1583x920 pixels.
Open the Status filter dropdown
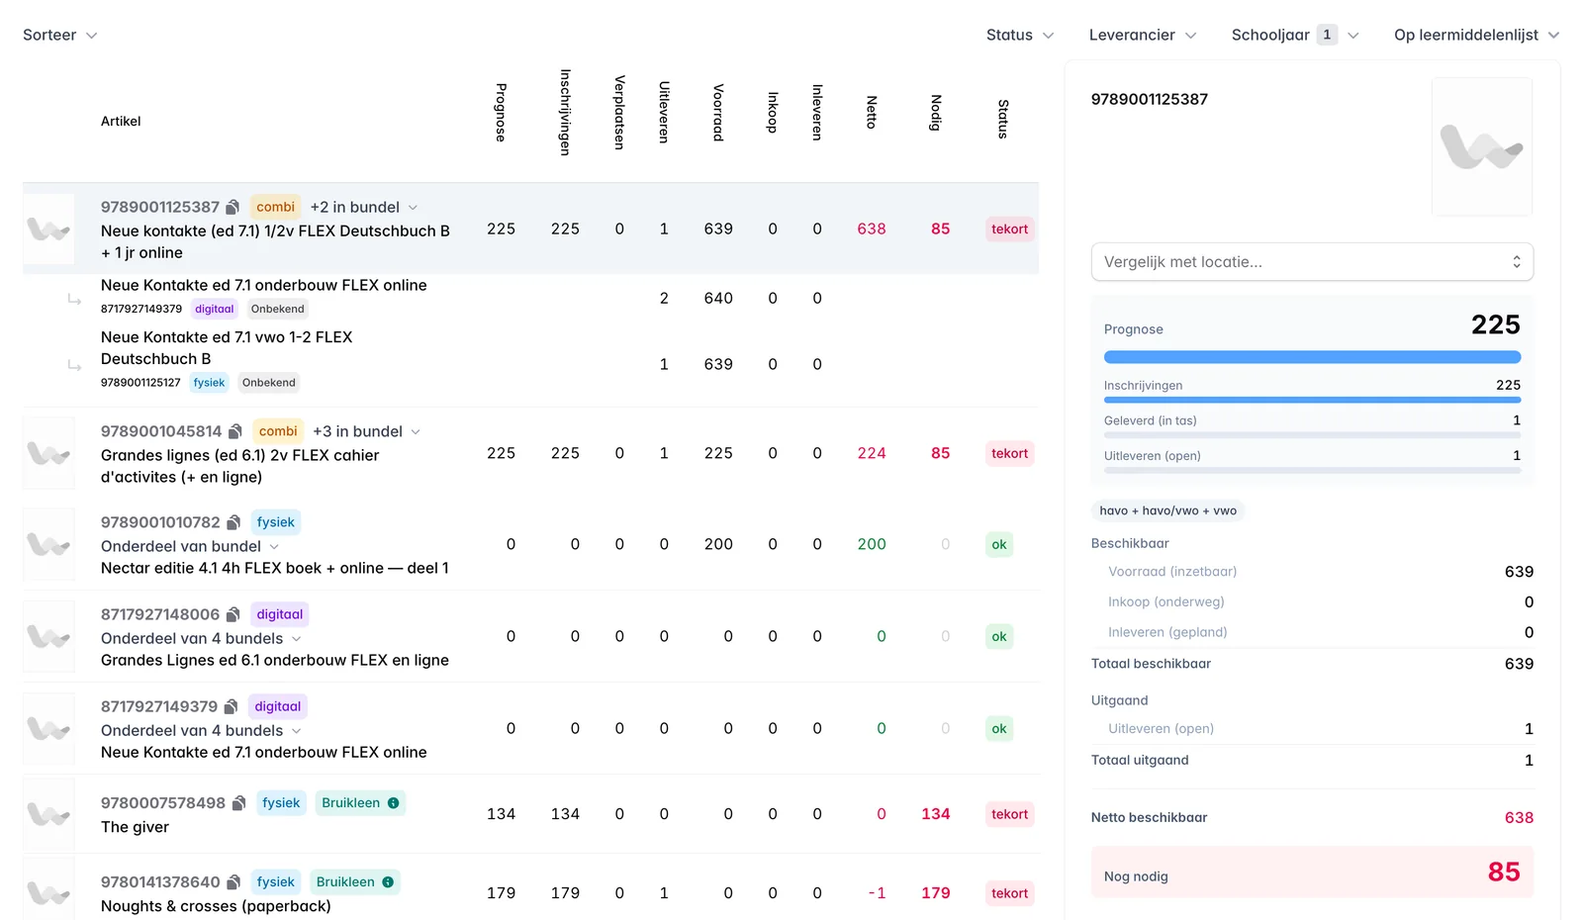point(1020,35)
